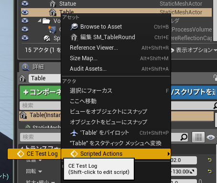This screenshot has height=183, width=217.
Task: Click the 32.0 location value field
Action: [184, 160]
